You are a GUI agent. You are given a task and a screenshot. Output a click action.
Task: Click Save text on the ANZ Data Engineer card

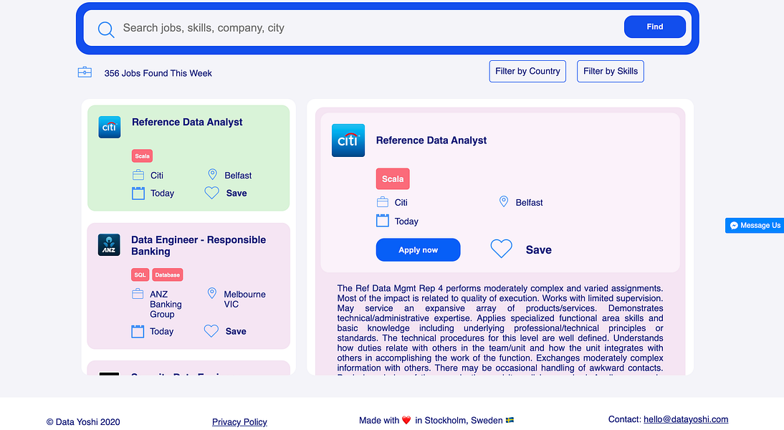(x=236, y=332)
